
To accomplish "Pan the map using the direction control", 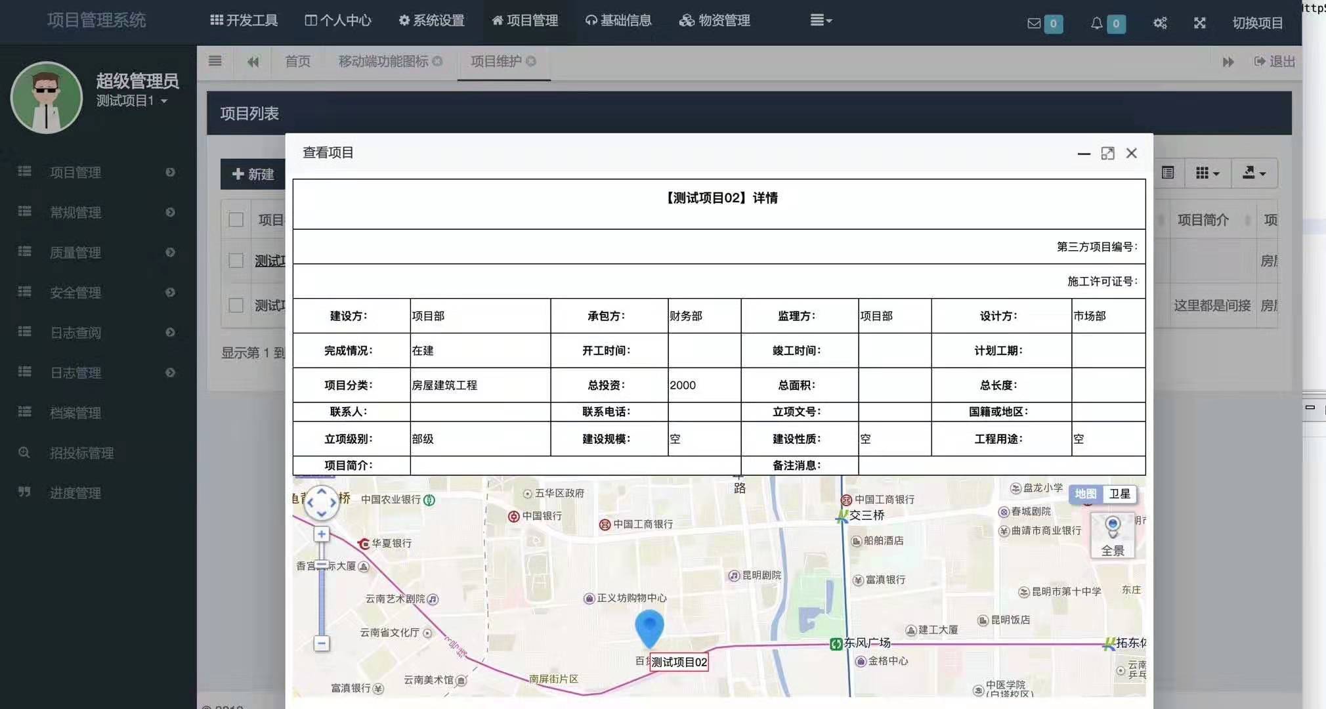I will point(322,503).
